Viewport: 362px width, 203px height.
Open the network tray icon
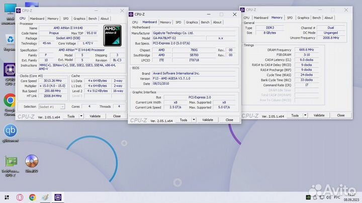point(322,197)
